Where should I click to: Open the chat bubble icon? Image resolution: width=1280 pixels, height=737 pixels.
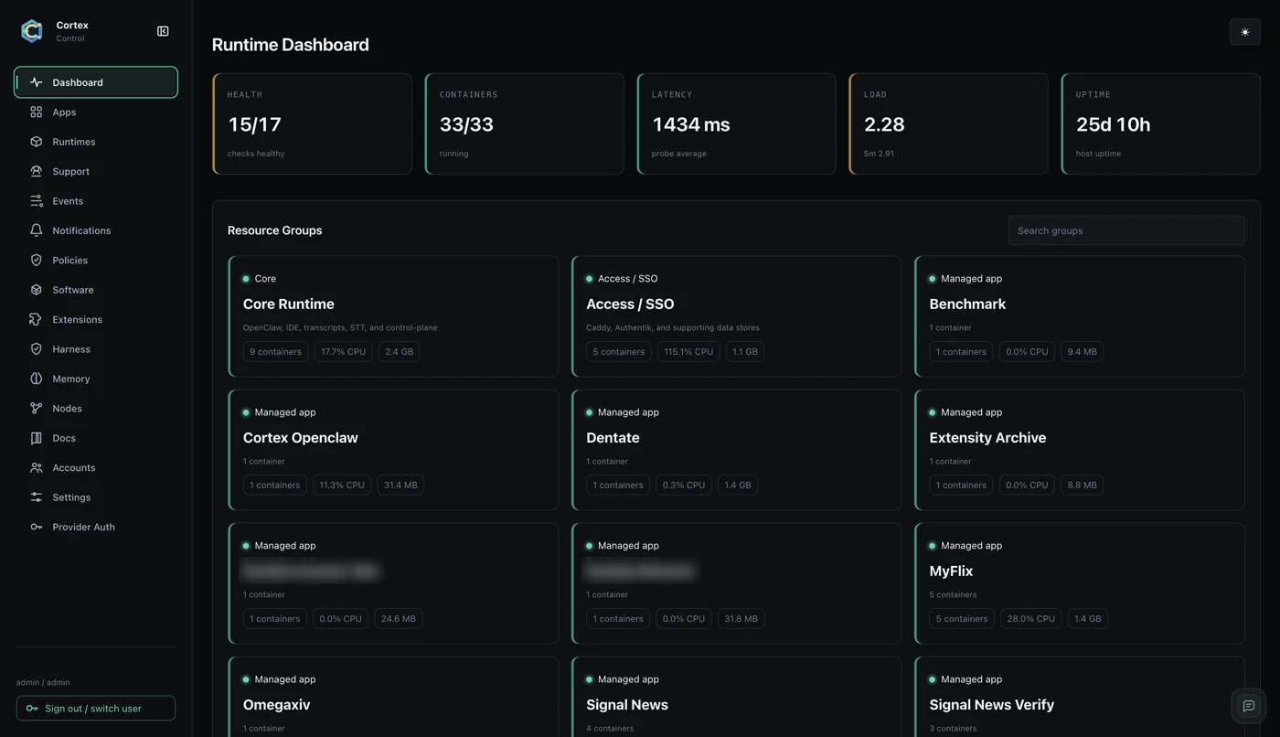pos(1248,706)
